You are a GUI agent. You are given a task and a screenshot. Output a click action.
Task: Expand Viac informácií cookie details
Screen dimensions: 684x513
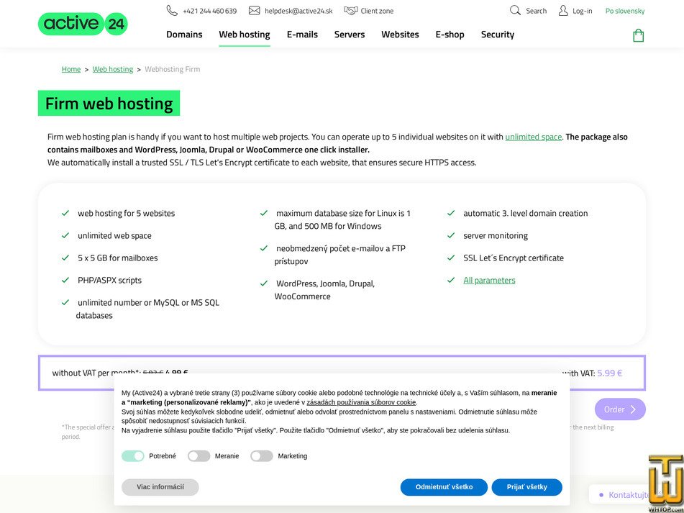click(x=160, y=487)
